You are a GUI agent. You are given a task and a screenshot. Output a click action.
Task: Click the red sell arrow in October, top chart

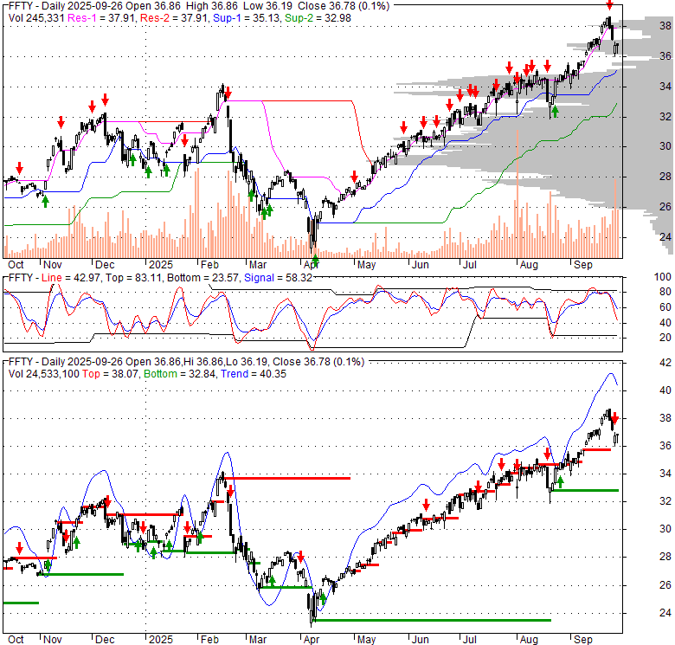pos(19,168)
